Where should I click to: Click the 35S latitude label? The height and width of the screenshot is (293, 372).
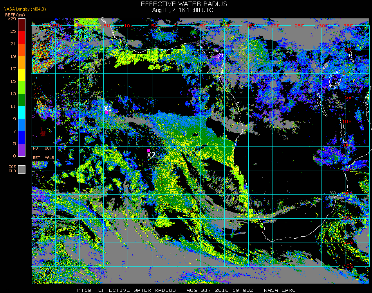349,242
